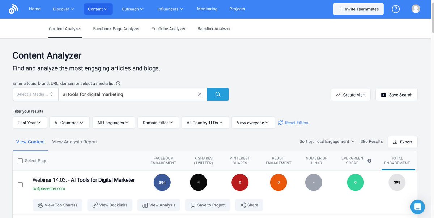Image resolution: width=434 pixels, height=218 pixels.
Task: Click the info icon beside media list label
Action: [118, 83]
